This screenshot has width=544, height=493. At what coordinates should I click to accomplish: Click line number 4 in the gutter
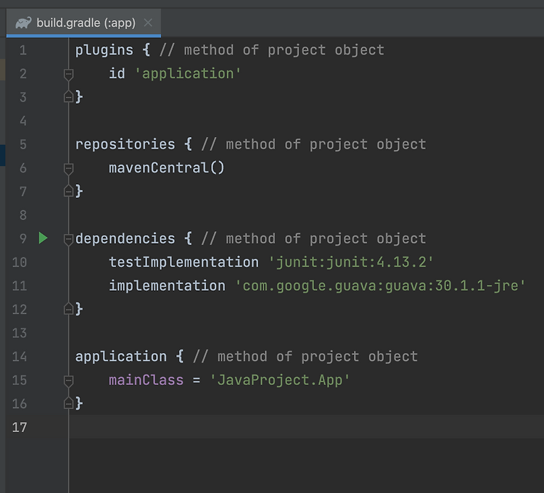coord(23,120)
